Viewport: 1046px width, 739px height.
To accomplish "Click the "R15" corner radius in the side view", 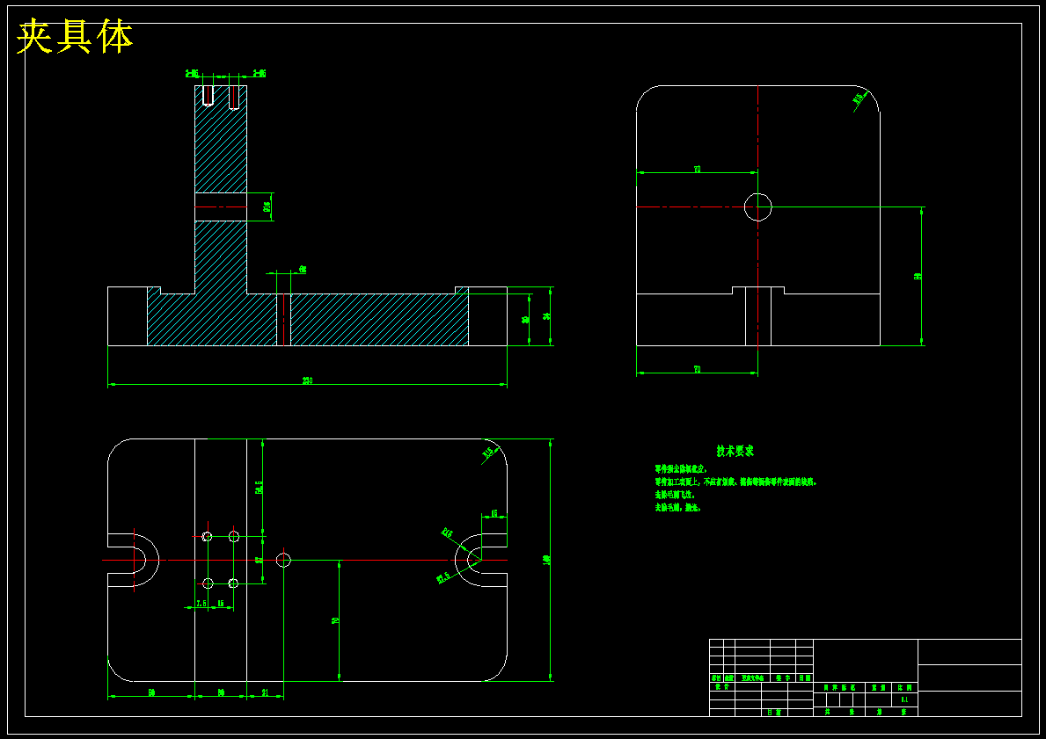I will [x=858, y=98].
